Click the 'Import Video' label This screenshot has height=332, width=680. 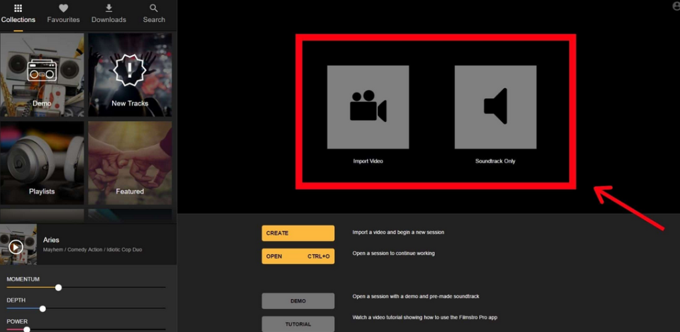click(x=368, y=161)
